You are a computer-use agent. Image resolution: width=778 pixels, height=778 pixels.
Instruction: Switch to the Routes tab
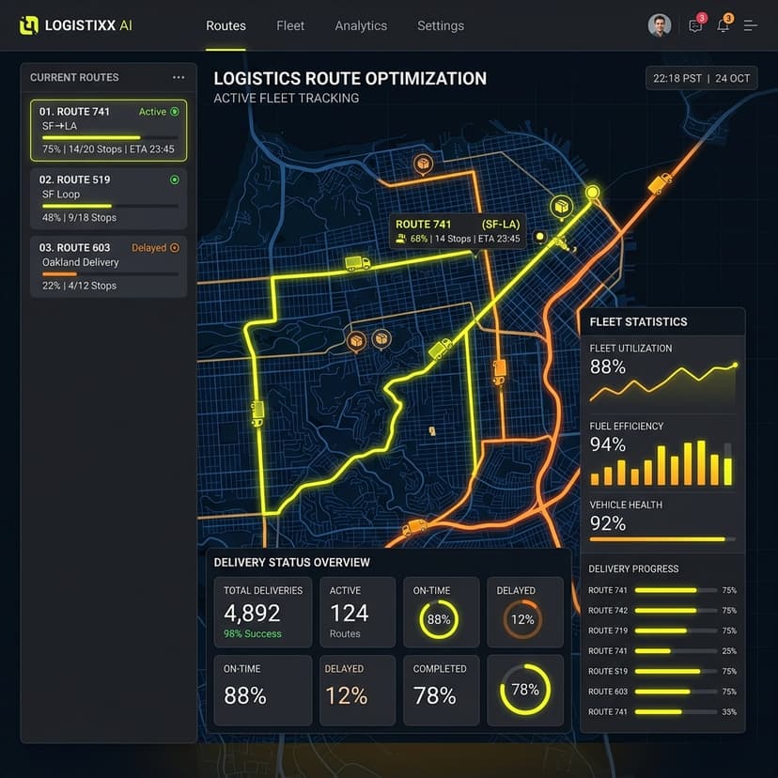226,25
